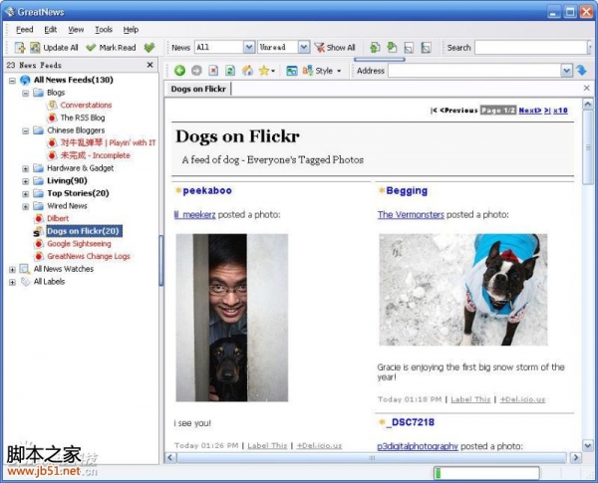Open the Begging post title
Screen dimensions: 598x483
407,190
